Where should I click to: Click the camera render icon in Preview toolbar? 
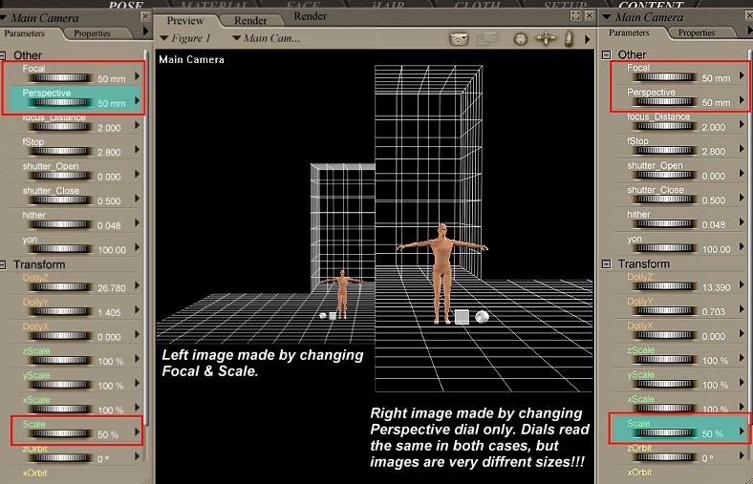pos(460,39)
